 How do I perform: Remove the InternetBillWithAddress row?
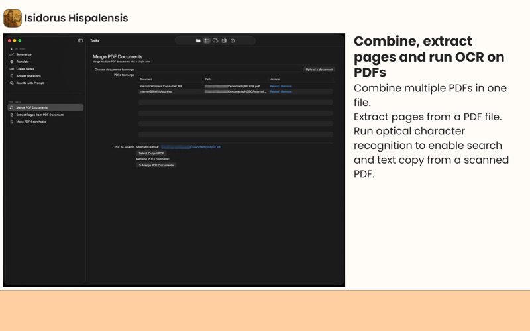pos(286,92)
